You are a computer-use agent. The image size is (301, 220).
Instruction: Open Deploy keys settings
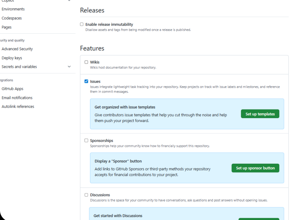tap(12, 58)
